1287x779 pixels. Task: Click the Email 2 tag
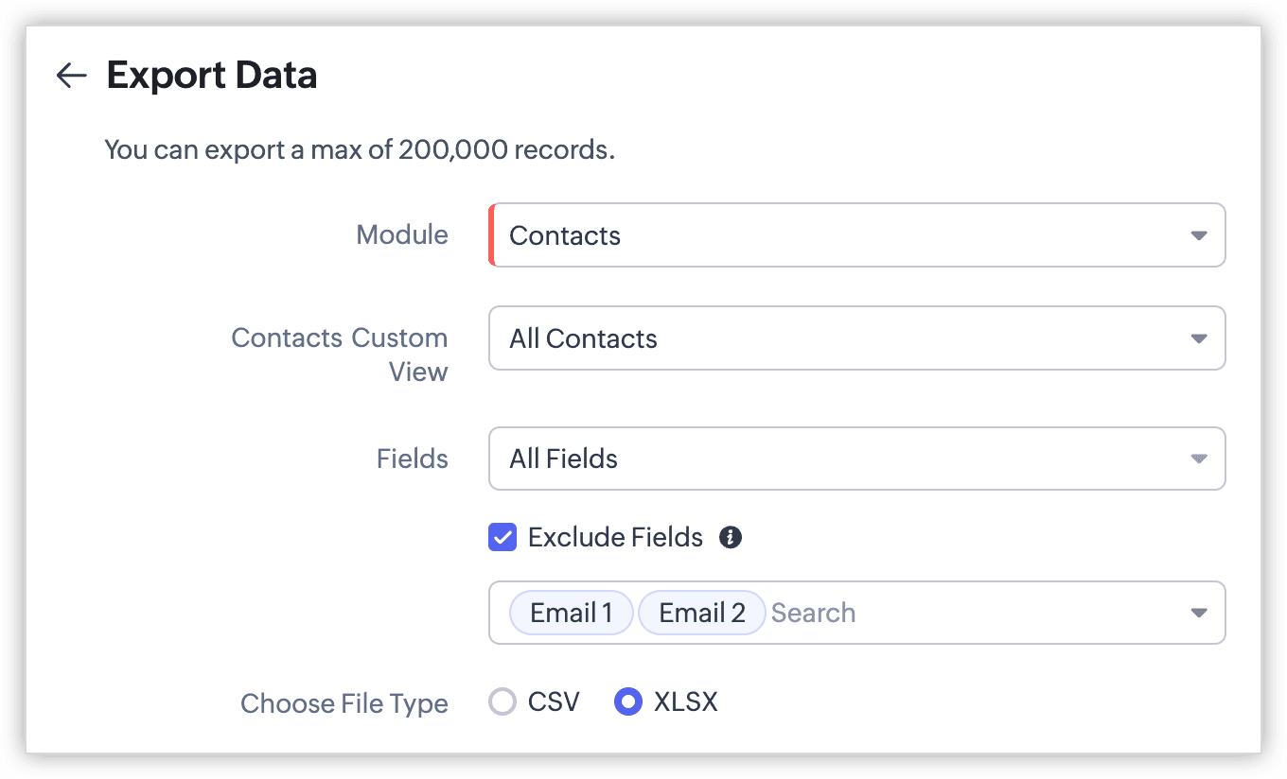(x=701, y=614)
